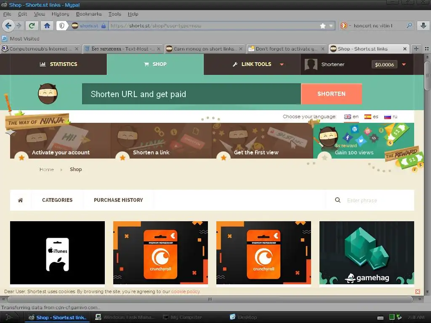The width and height of the screenshot is (431, 323).
Task: Open the Get the first view step
Action: (x=262, y=140)
